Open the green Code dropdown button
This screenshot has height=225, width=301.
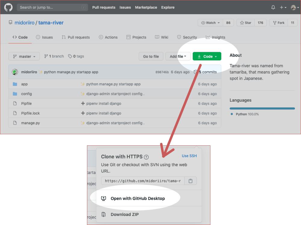coord(207,56)
